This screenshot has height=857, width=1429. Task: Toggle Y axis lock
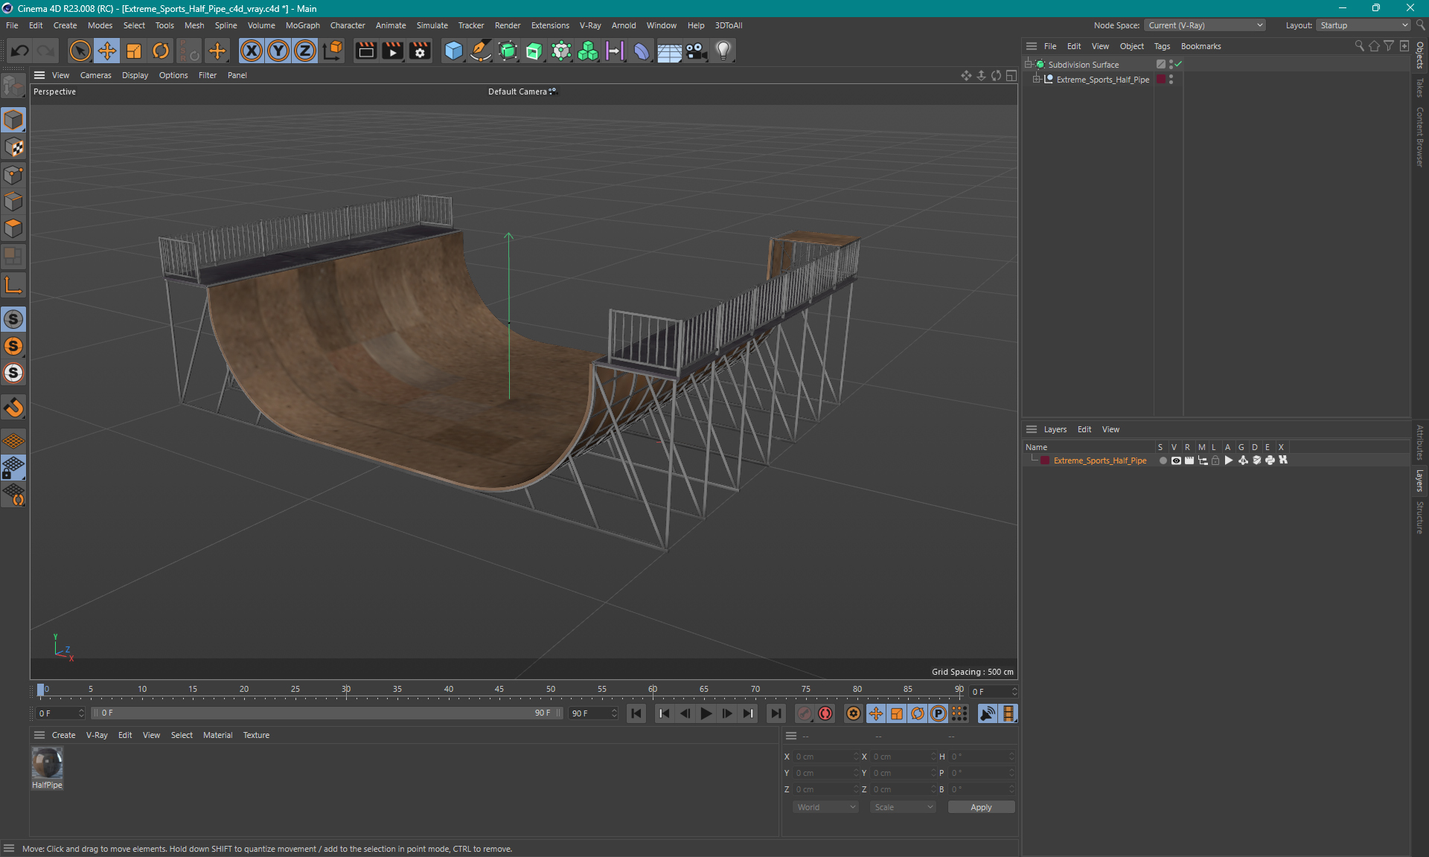pyautogui.click(x=278, y=51)
